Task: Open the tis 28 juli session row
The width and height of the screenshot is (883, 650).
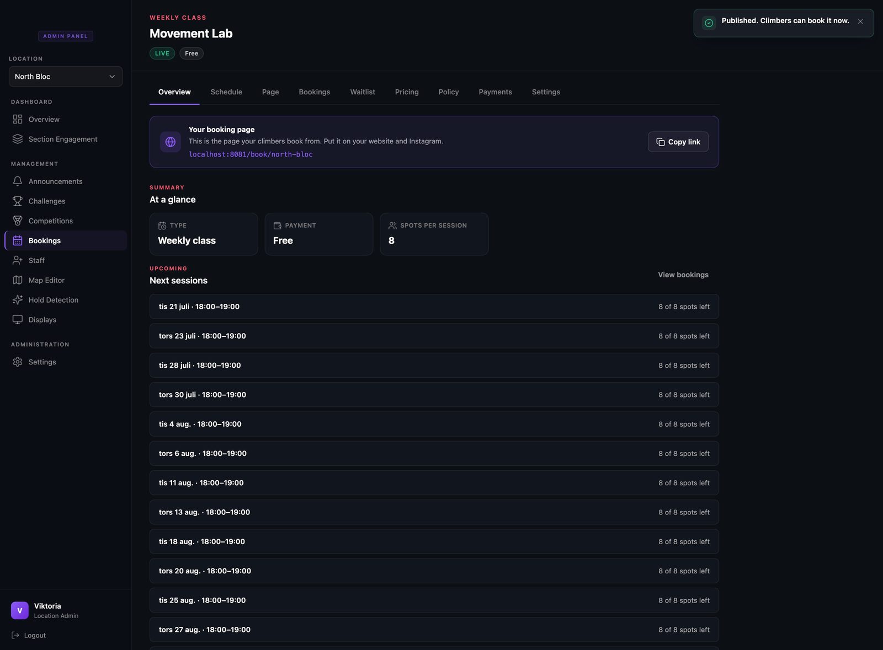Action: tap(434, 366)
